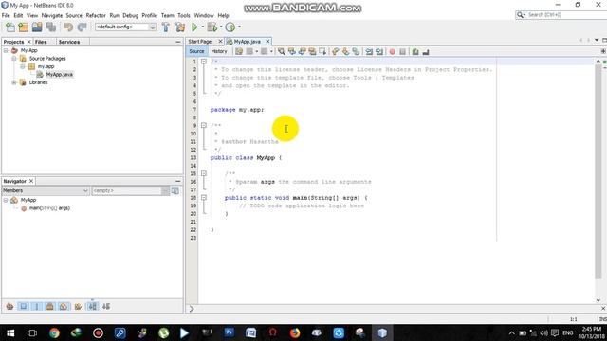Image resolution: width=607 pixels, height=341 pixels.
Task: Collapse the Source Packages node
Action: tap(14, 59)
